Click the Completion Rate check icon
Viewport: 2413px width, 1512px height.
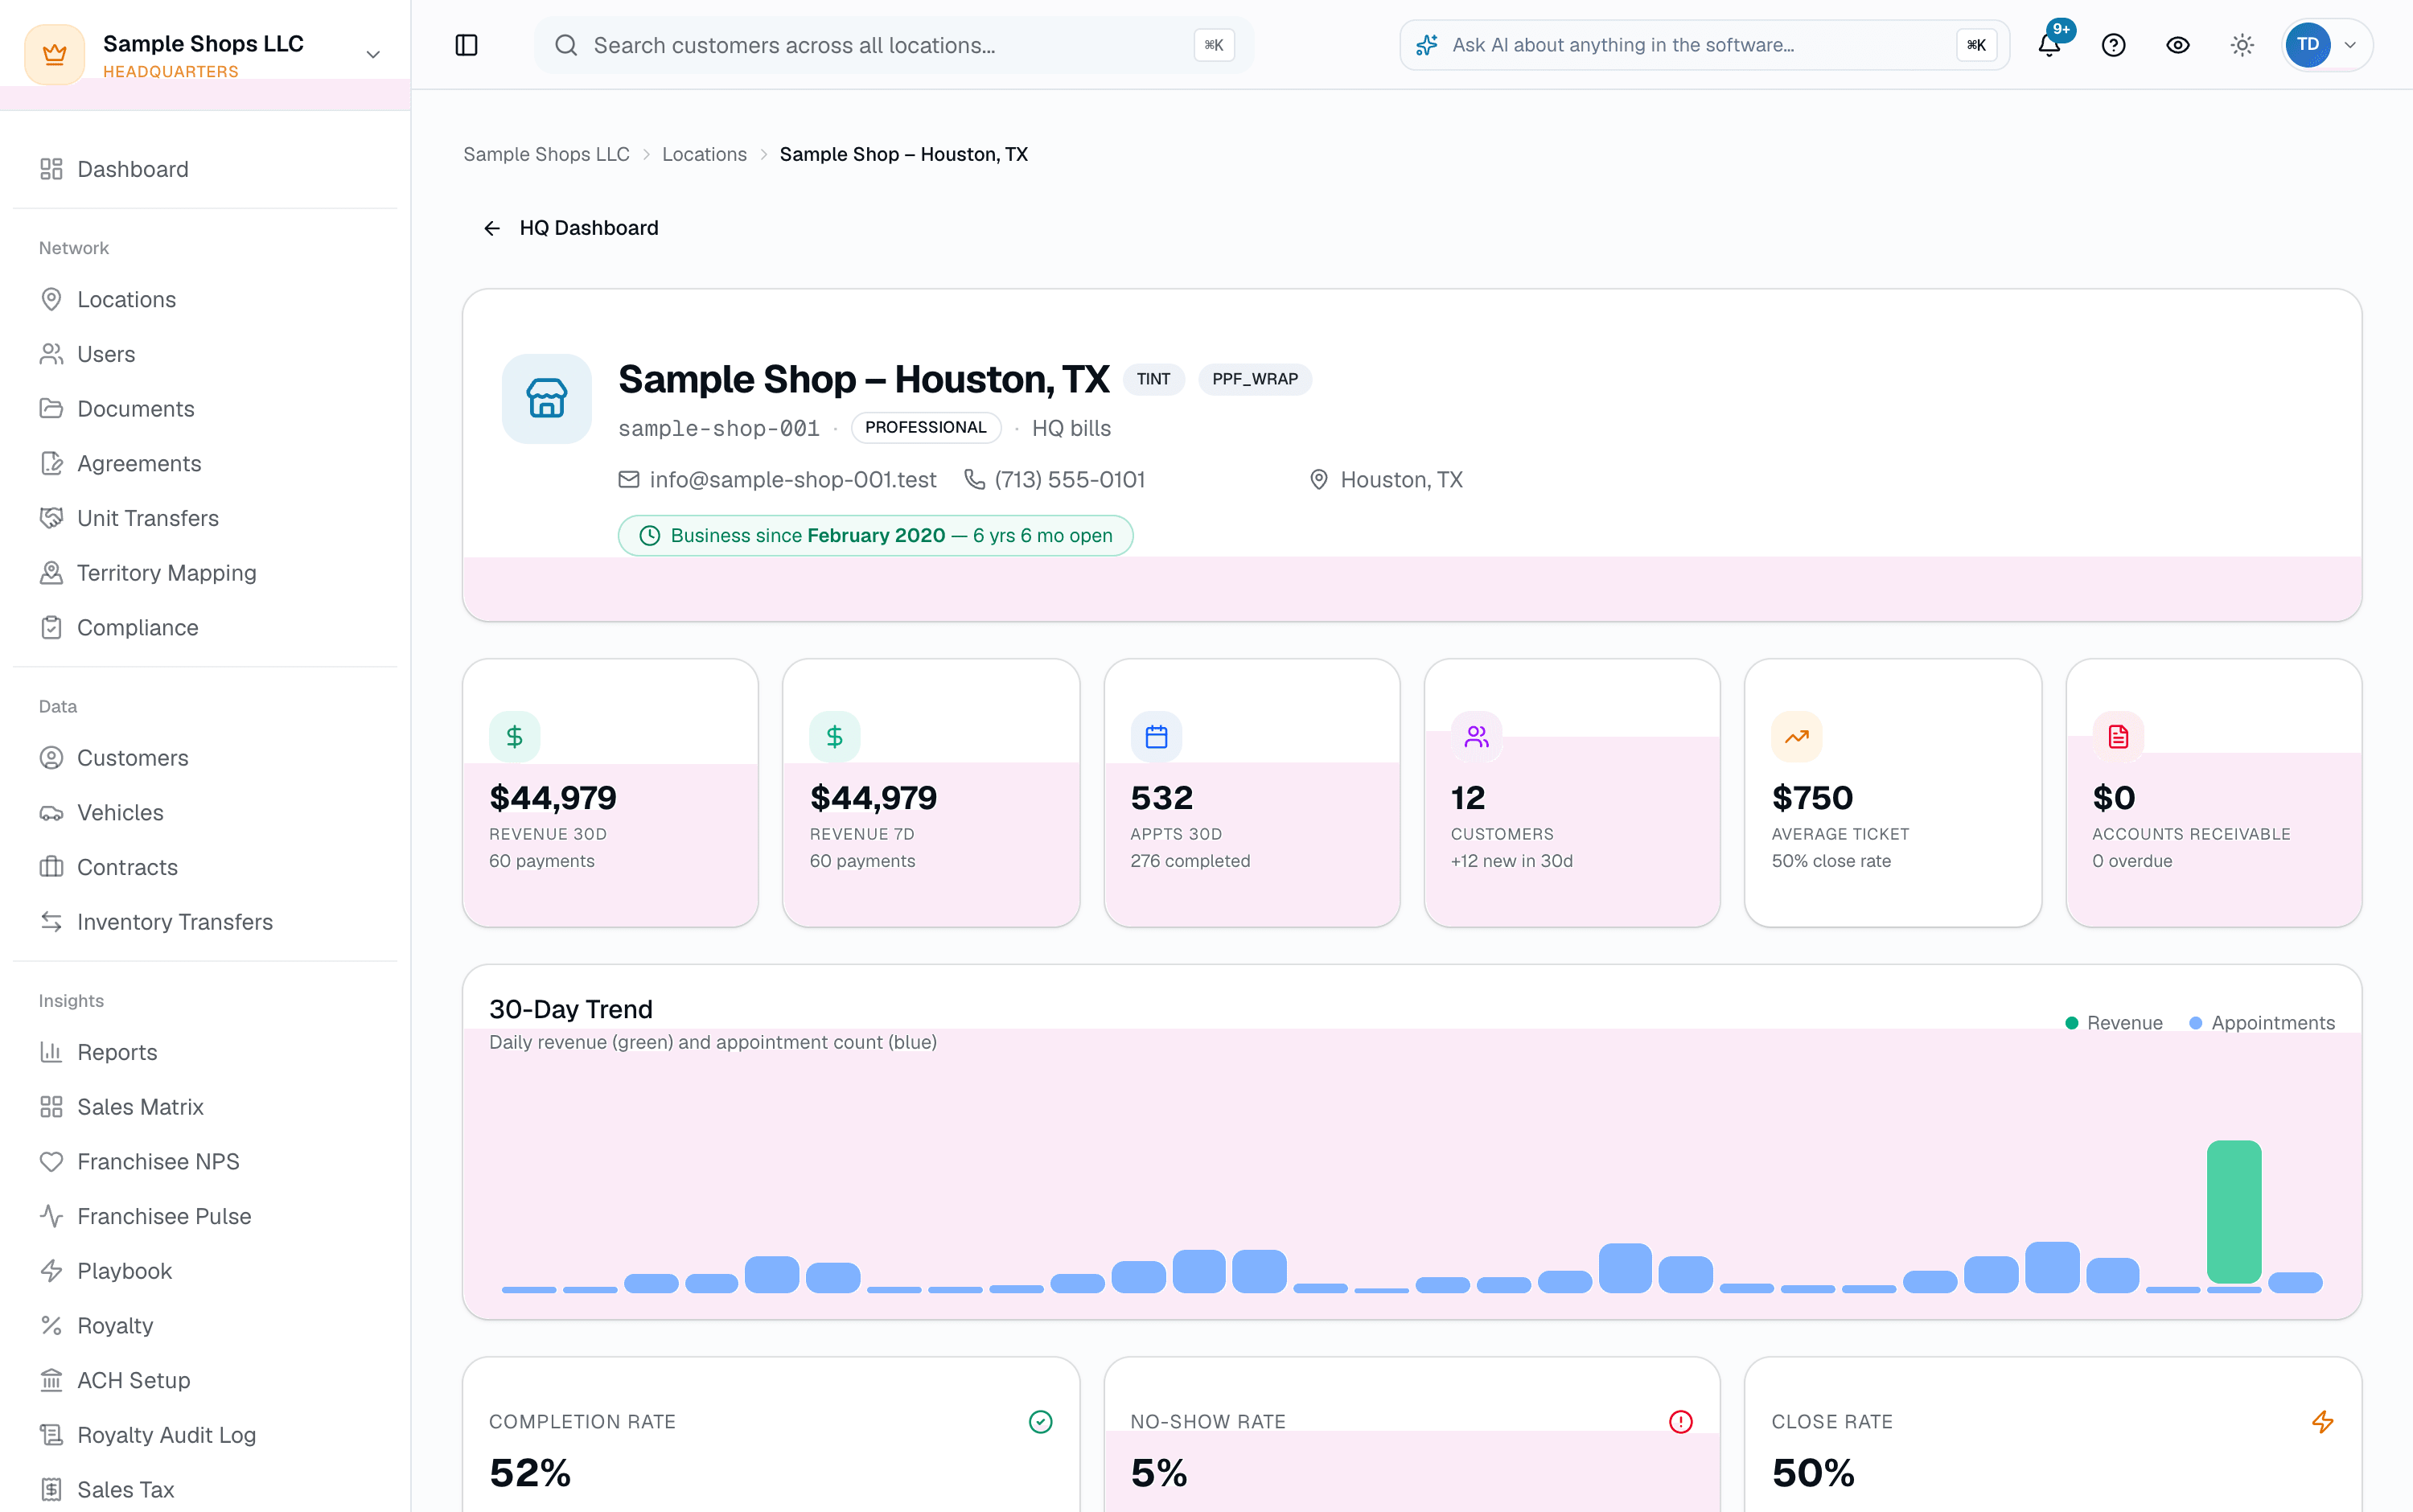pyautogui.click(x=1041, y=1422)
